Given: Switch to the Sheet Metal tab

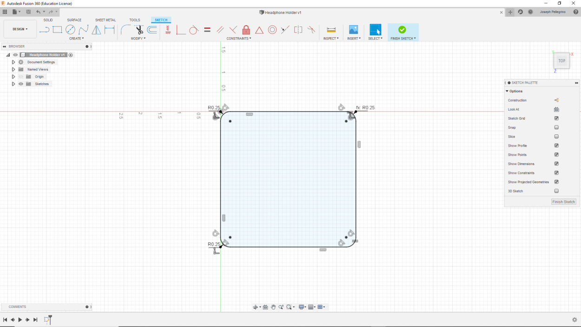Looking at the screenshot, I should pos(105,20).
